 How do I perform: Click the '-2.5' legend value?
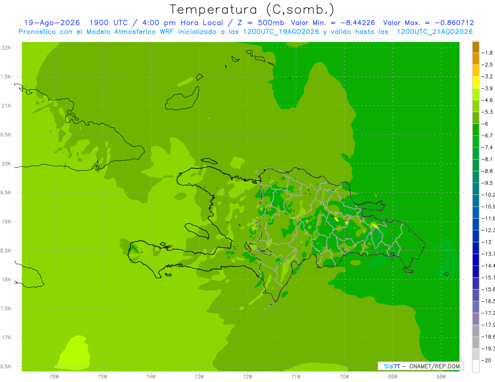coord(488,65)
